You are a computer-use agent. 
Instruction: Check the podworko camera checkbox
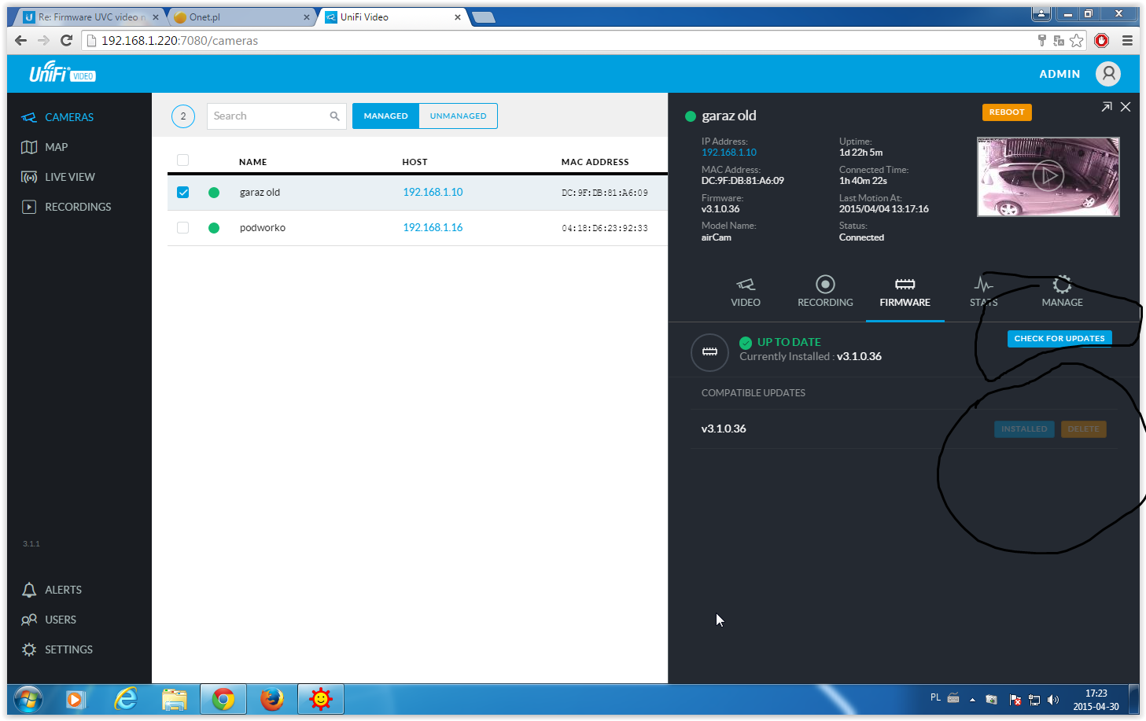coord(183,228)
